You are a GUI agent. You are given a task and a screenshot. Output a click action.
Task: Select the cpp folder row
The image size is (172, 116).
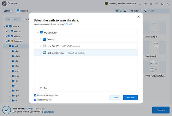[16, 96]
